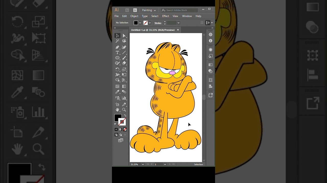The width and height of the screenshot is (327, 183).
Task: Select the Selection tool (black arrow)
Action: coord(117,36)
